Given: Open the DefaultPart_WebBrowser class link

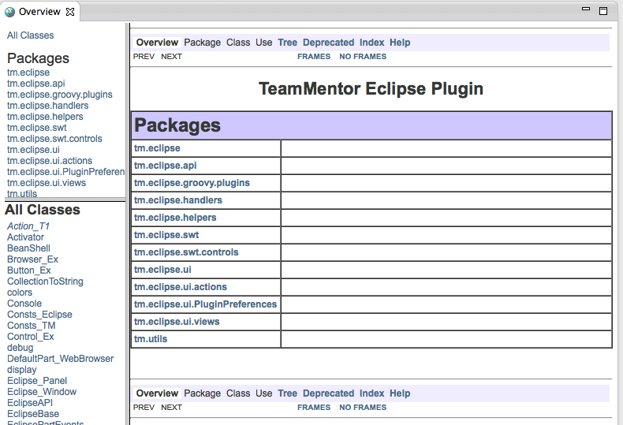Looking at the screenshot, I should point(60,359).
